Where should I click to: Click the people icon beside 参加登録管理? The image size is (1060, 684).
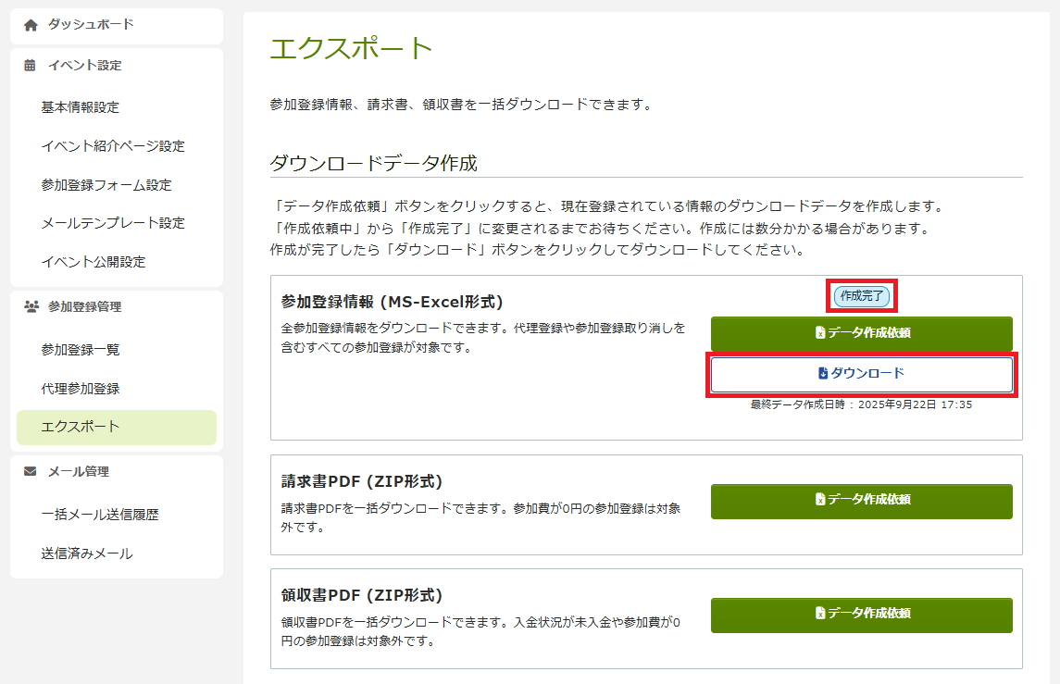31,306
